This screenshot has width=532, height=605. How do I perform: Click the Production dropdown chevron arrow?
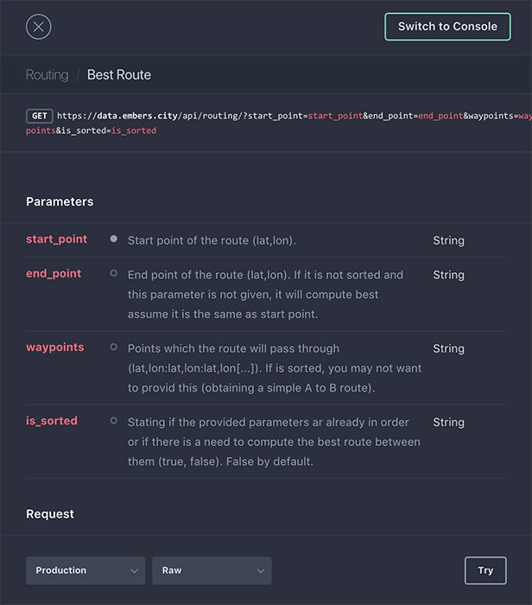coord(134,571)
